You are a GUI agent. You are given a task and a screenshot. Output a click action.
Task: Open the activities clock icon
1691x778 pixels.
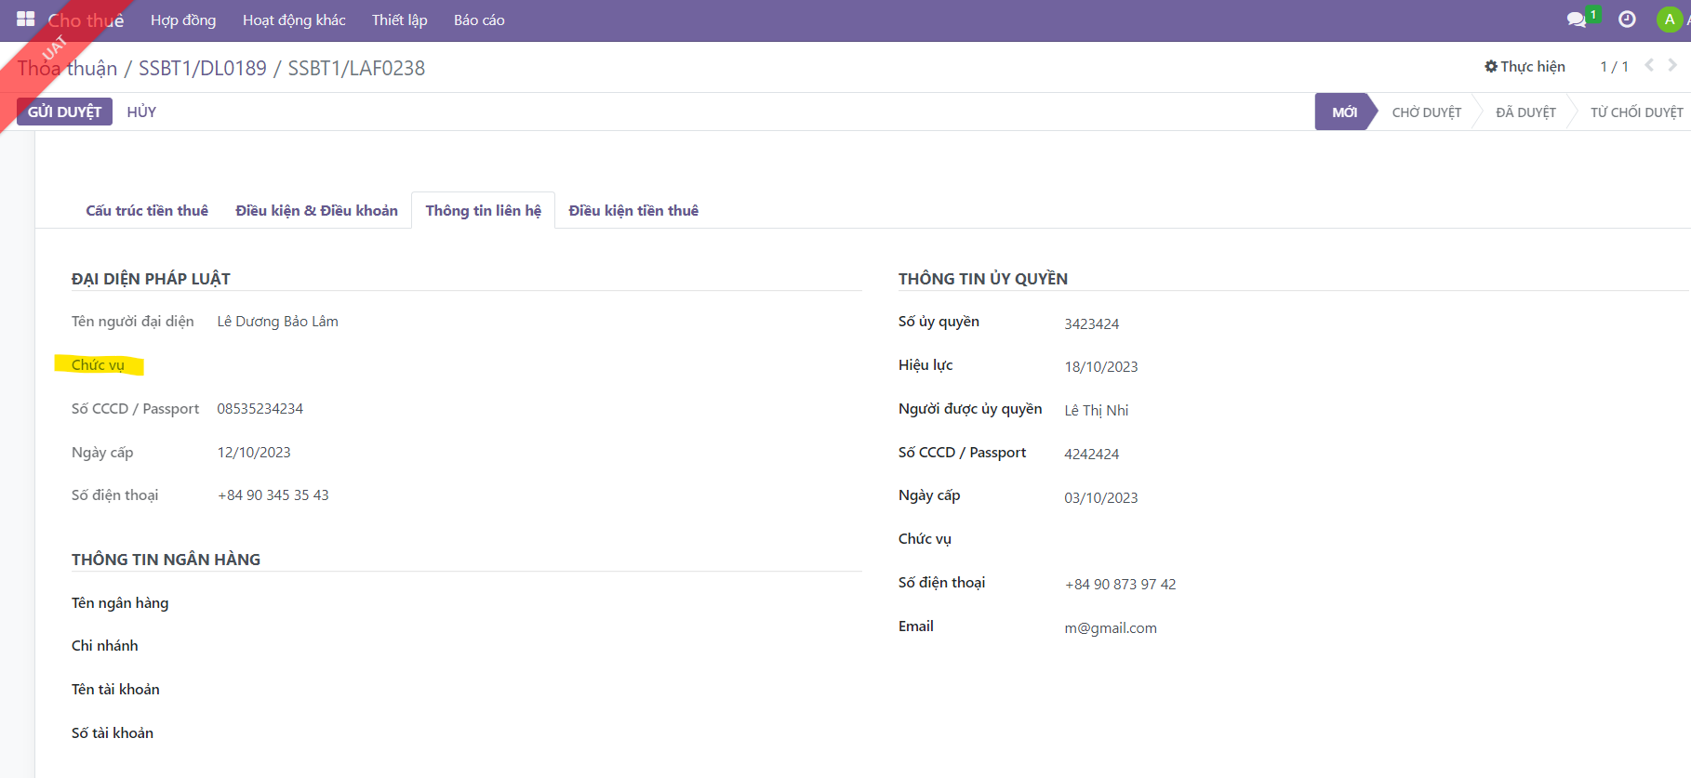pyautogui.click(x=1627, y=20)
